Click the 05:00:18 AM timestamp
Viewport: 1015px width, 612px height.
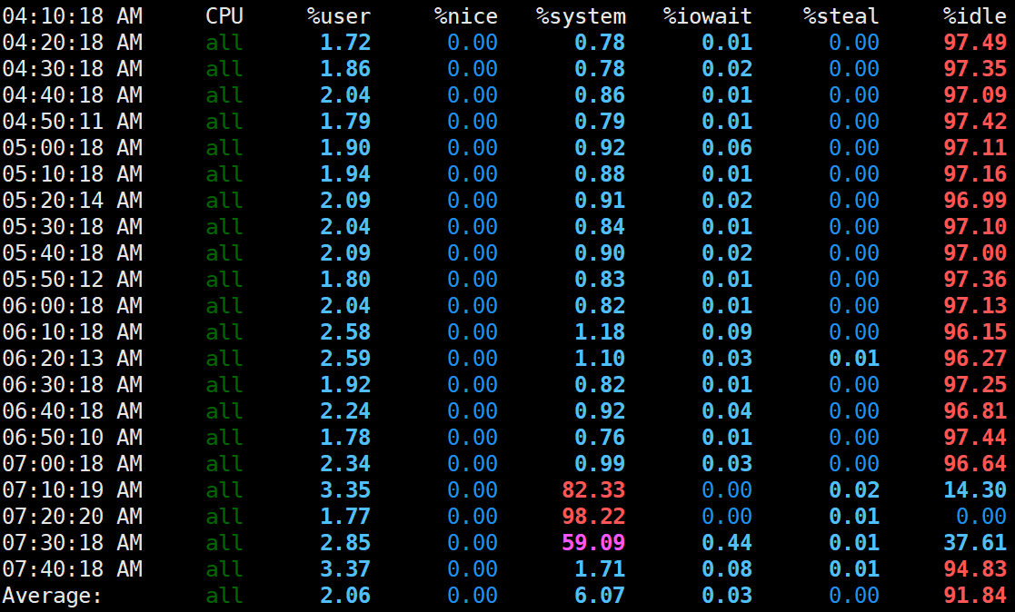tap(73, 147)
